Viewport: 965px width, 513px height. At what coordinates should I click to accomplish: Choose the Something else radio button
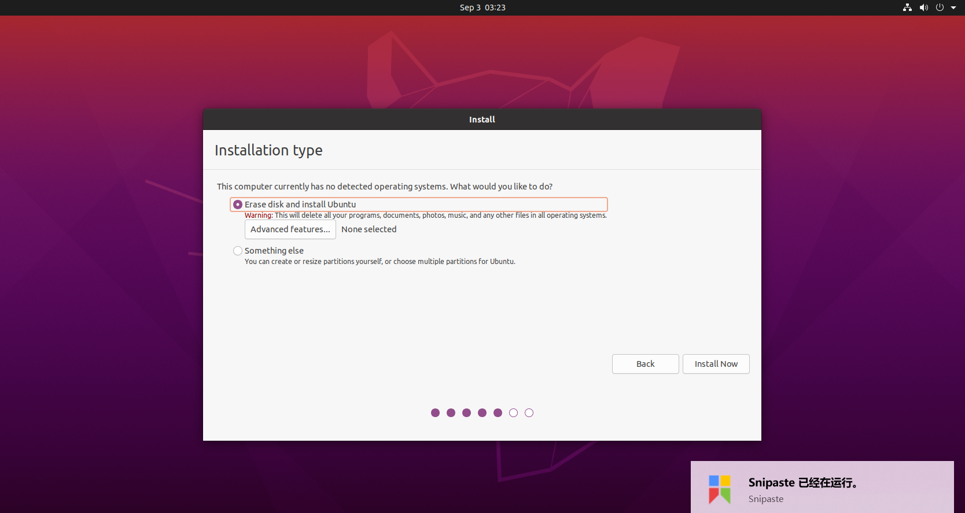pyautogui.click(x=238, y=251)
